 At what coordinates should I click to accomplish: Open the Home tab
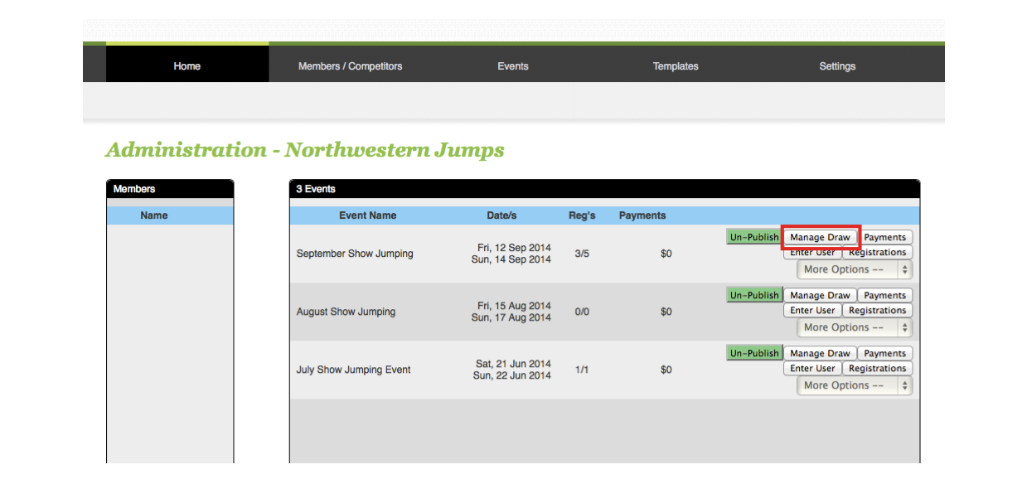coord(187,66)
